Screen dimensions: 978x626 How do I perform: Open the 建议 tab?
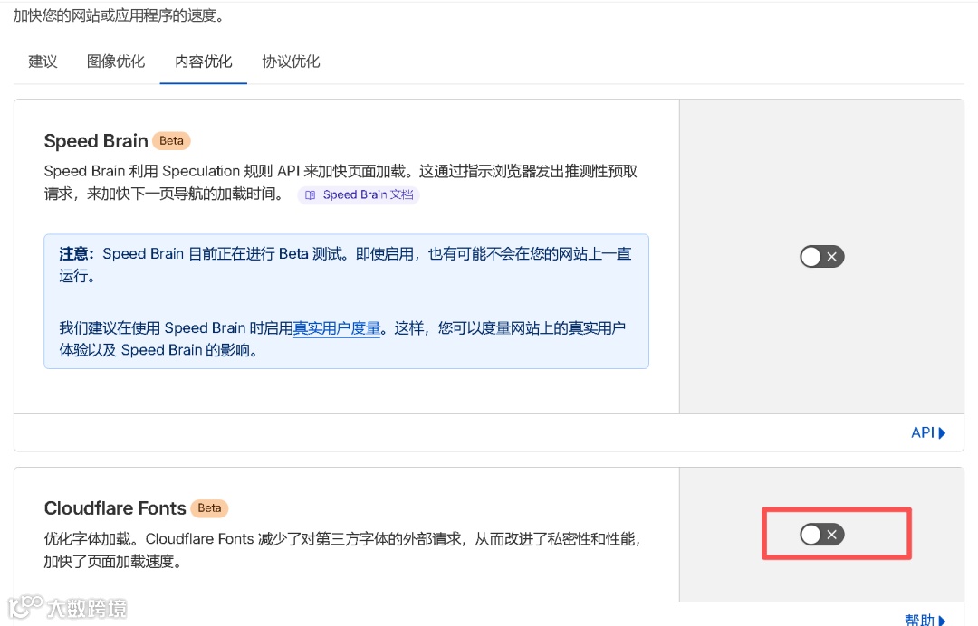(43, 61)
